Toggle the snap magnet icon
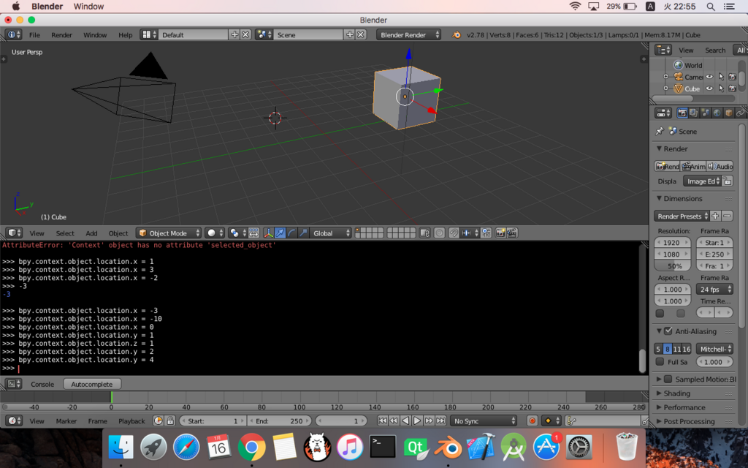748x468 pixels. point(454,233)
